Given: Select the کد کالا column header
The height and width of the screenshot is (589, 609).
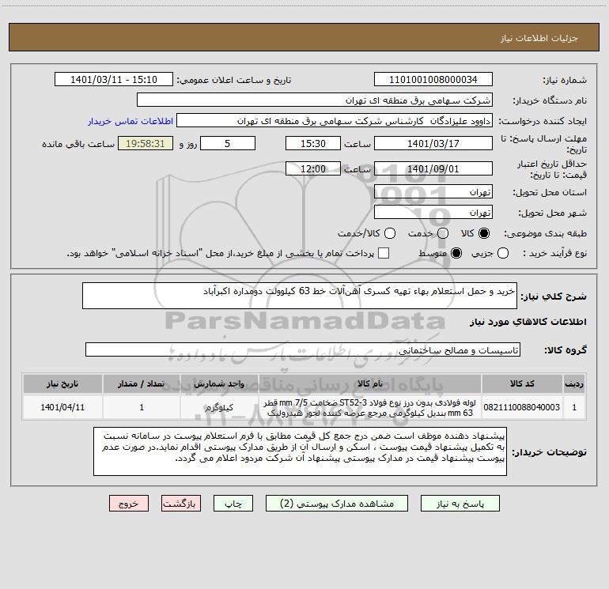Looking at the screenshot, I should [x=522, y=384].
